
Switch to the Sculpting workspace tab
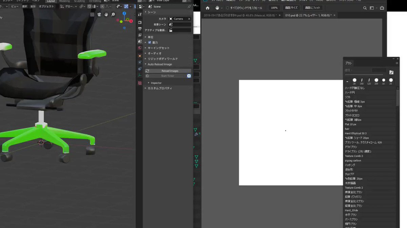click(79, 1)
